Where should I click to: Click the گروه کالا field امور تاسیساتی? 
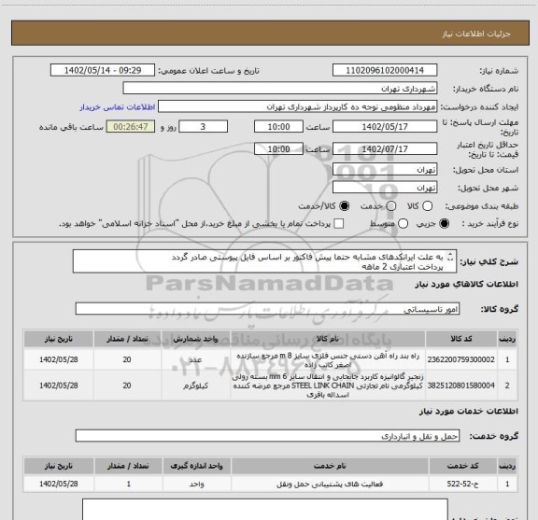coord(267,309)
